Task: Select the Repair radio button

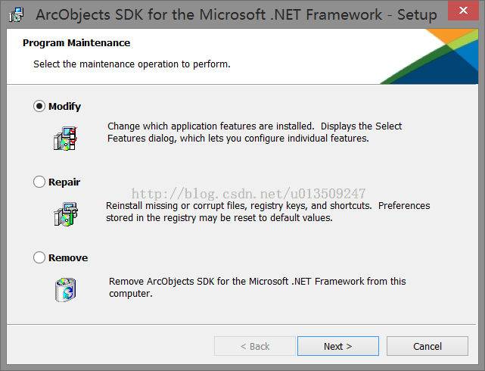Action: (x=39, y=182)
